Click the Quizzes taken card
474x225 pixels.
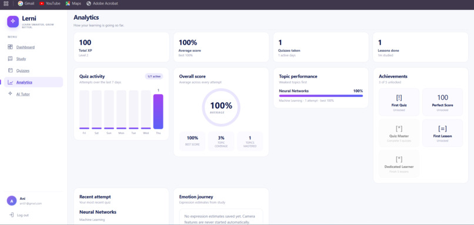(x=321, y=47)
